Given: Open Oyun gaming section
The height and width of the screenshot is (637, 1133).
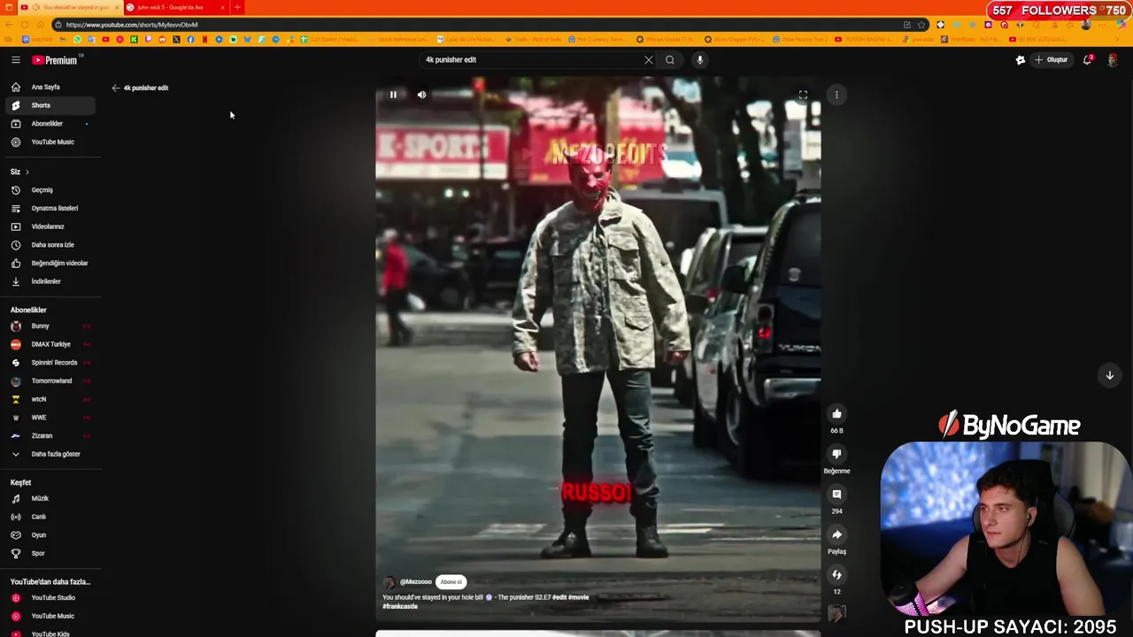Looking at the screenshot, I should (50, 535).
